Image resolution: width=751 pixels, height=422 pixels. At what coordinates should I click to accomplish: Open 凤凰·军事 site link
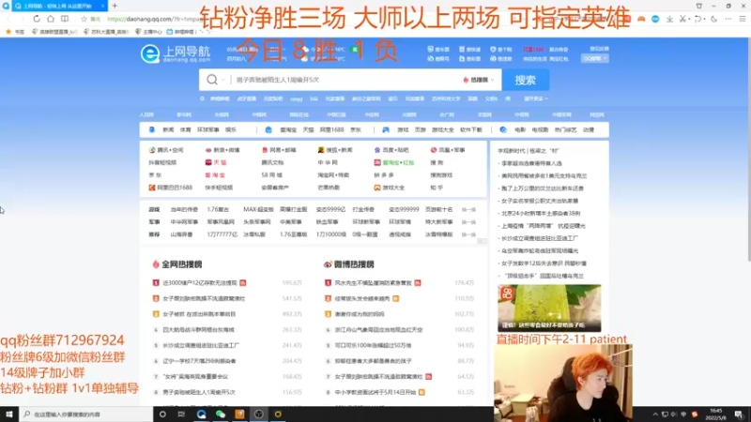(448, 150)
